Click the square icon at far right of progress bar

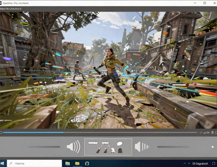click(x=216, y=133)
